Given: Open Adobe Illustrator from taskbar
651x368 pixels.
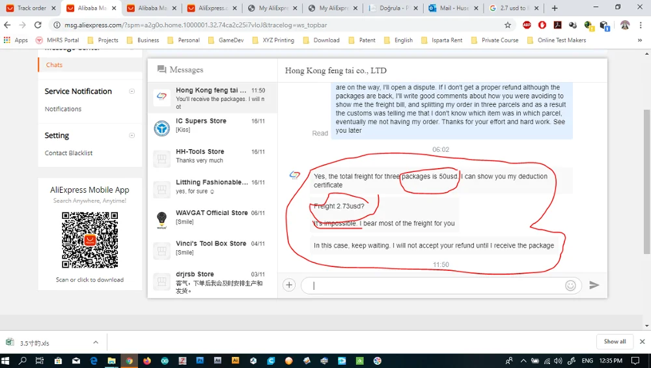Looking at the screenshot, I should click(x=236, y=361).
